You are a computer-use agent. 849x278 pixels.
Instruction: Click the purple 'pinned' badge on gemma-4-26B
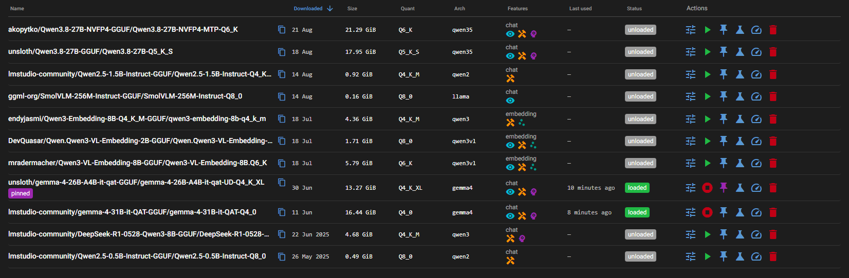pos(21,193)
